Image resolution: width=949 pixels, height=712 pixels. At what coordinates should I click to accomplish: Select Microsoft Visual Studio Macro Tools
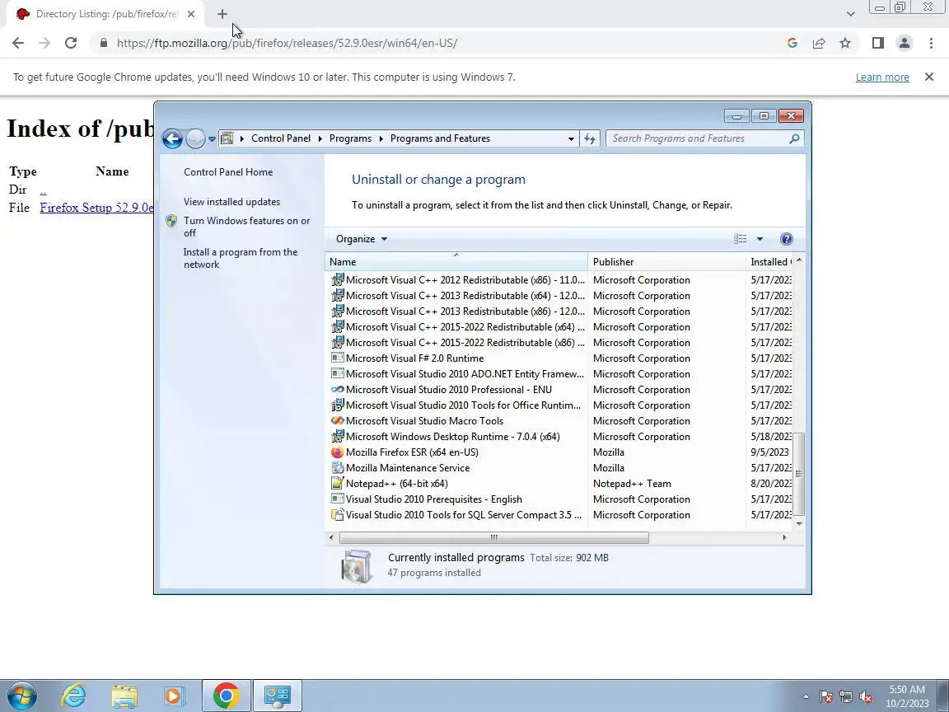click(x=424, y=421)
